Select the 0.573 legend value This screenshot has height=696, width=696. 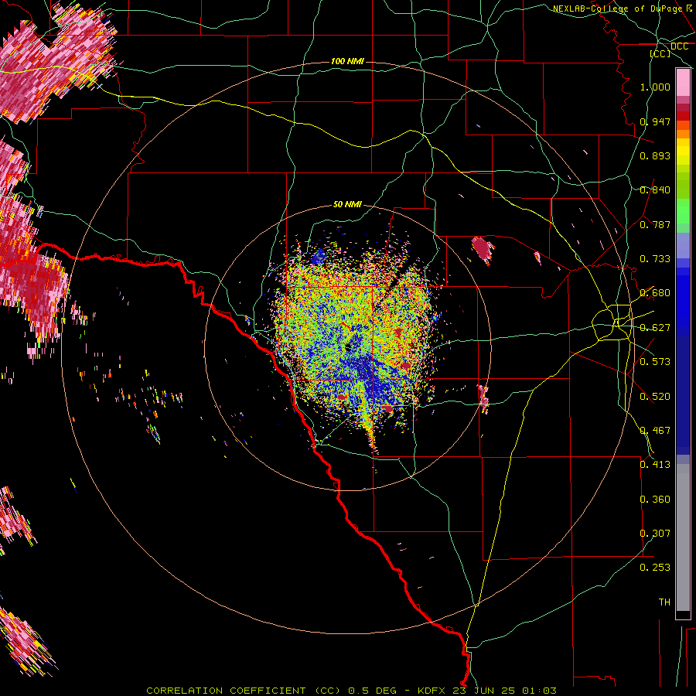[x=655, y=362]
